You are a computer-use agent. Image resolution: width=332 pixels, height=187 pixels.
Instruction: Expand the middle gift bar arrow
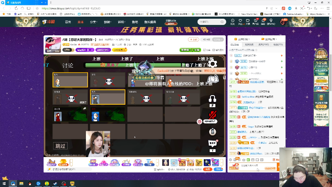pos(157,162)
